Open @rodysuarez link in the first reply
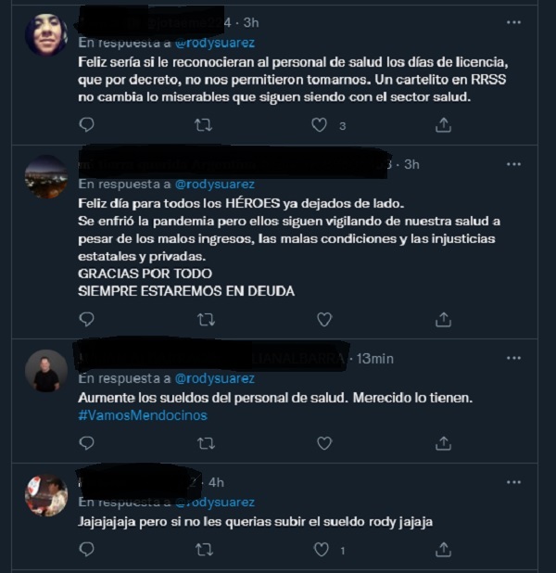 pyautogui.click(x=215, y=43)
